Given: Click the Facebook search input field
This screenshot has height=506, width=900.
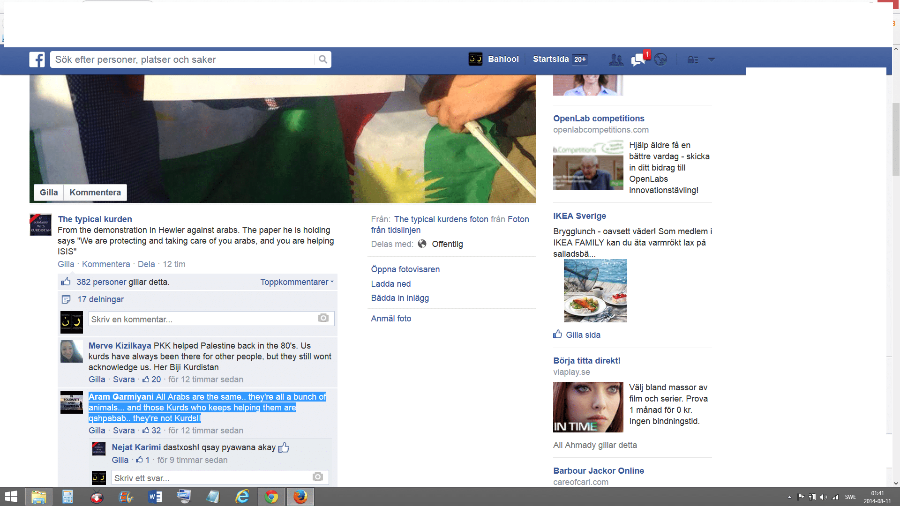Looking at the screenshot, I should pyautogui.click(x=183, y=60).
